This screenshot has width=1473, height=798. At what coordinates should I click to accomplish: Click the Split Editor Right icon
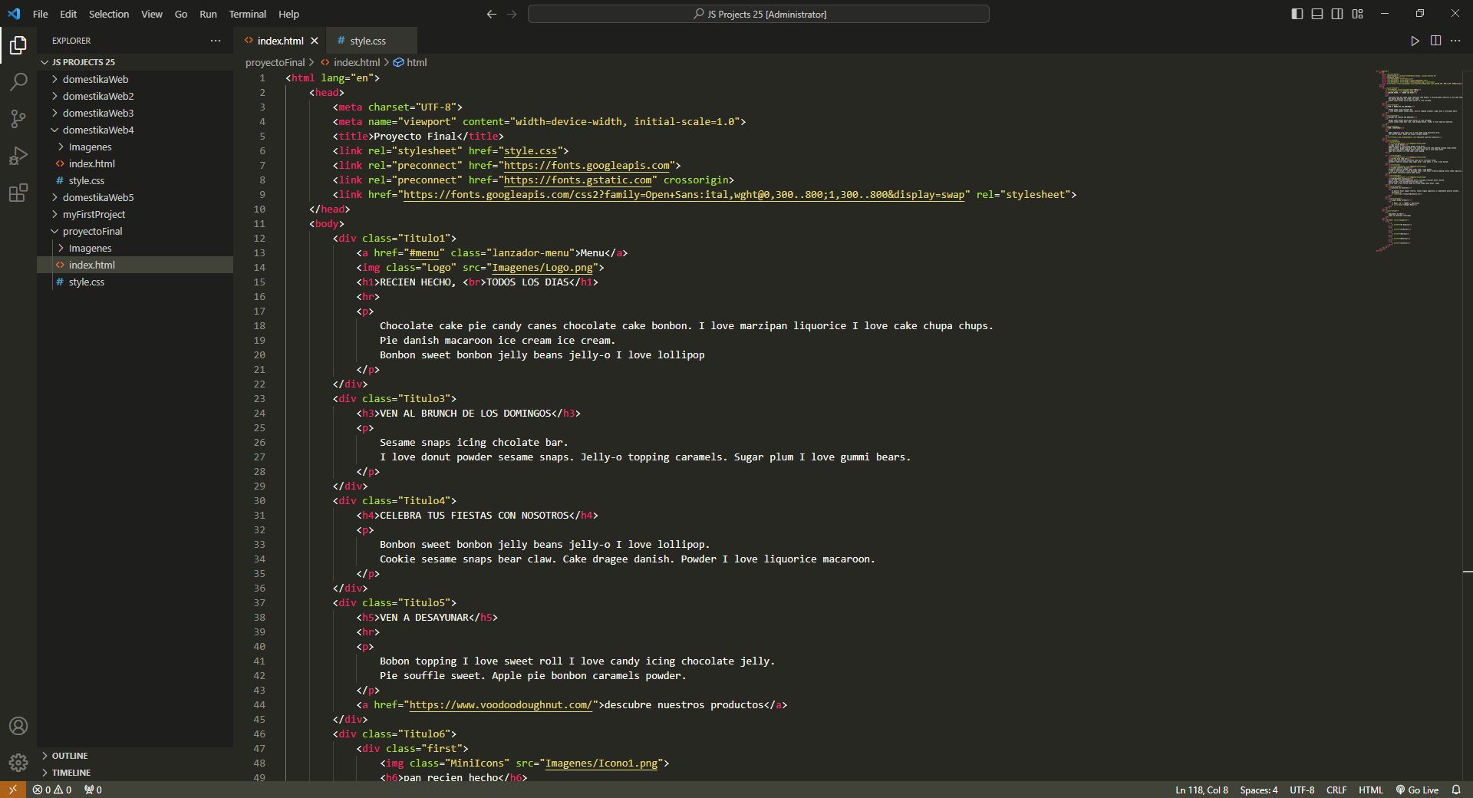pyautogui.click(x=1435, y=41)
